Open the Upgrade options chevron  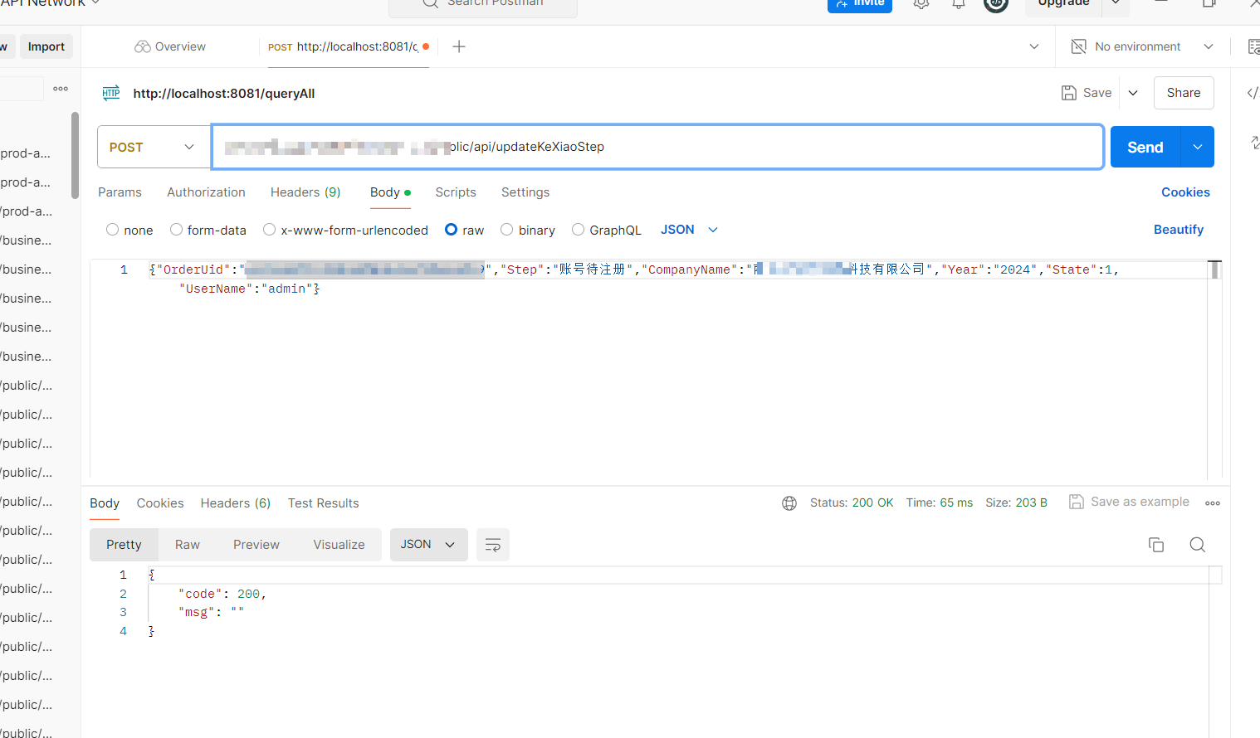[x=1116, y=4]
